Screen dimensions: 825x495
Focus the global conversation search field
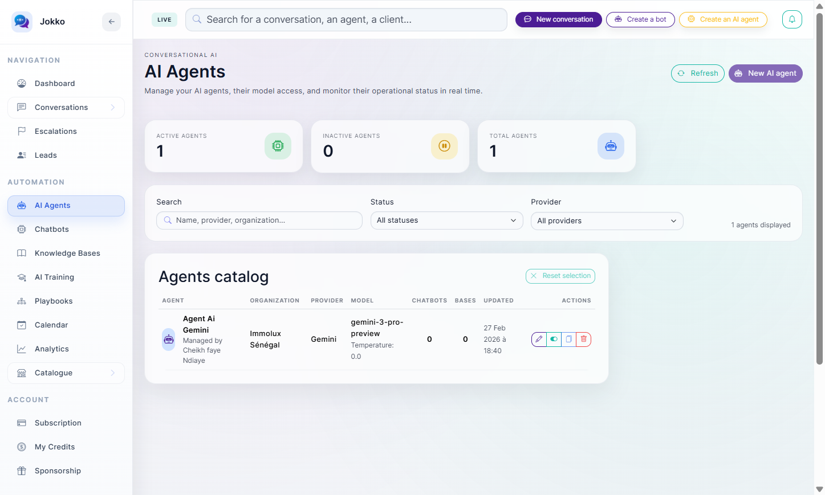346,19
